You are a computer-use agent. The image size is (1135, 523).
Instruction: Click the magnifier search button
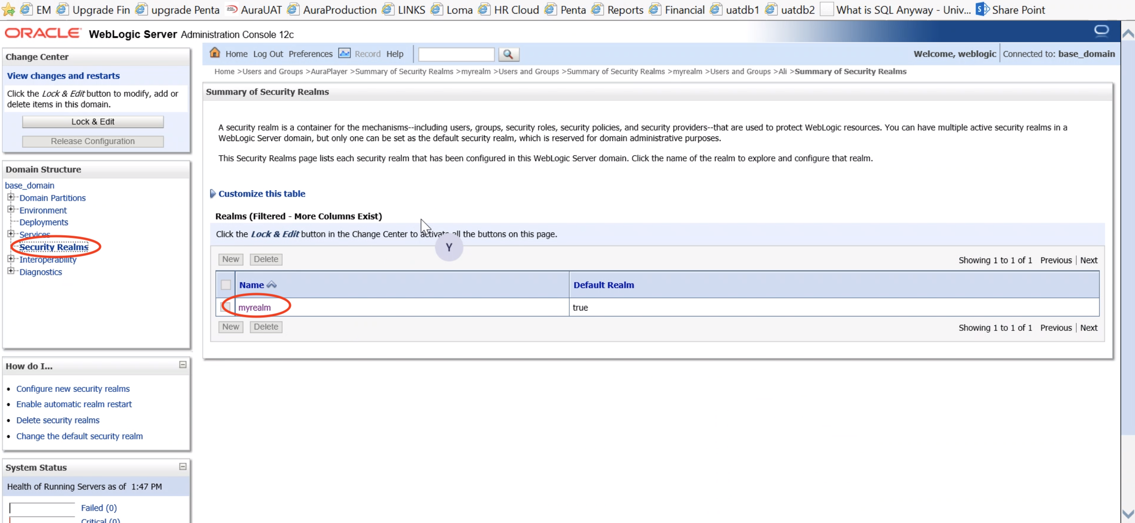[x=509, y=54]
